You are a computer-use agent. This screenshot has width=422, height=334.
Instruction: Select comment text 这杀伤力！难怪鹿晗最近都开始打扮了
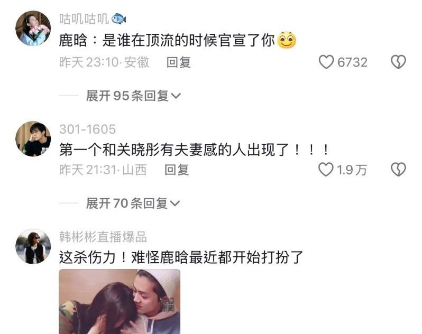(x=181, y=257)
